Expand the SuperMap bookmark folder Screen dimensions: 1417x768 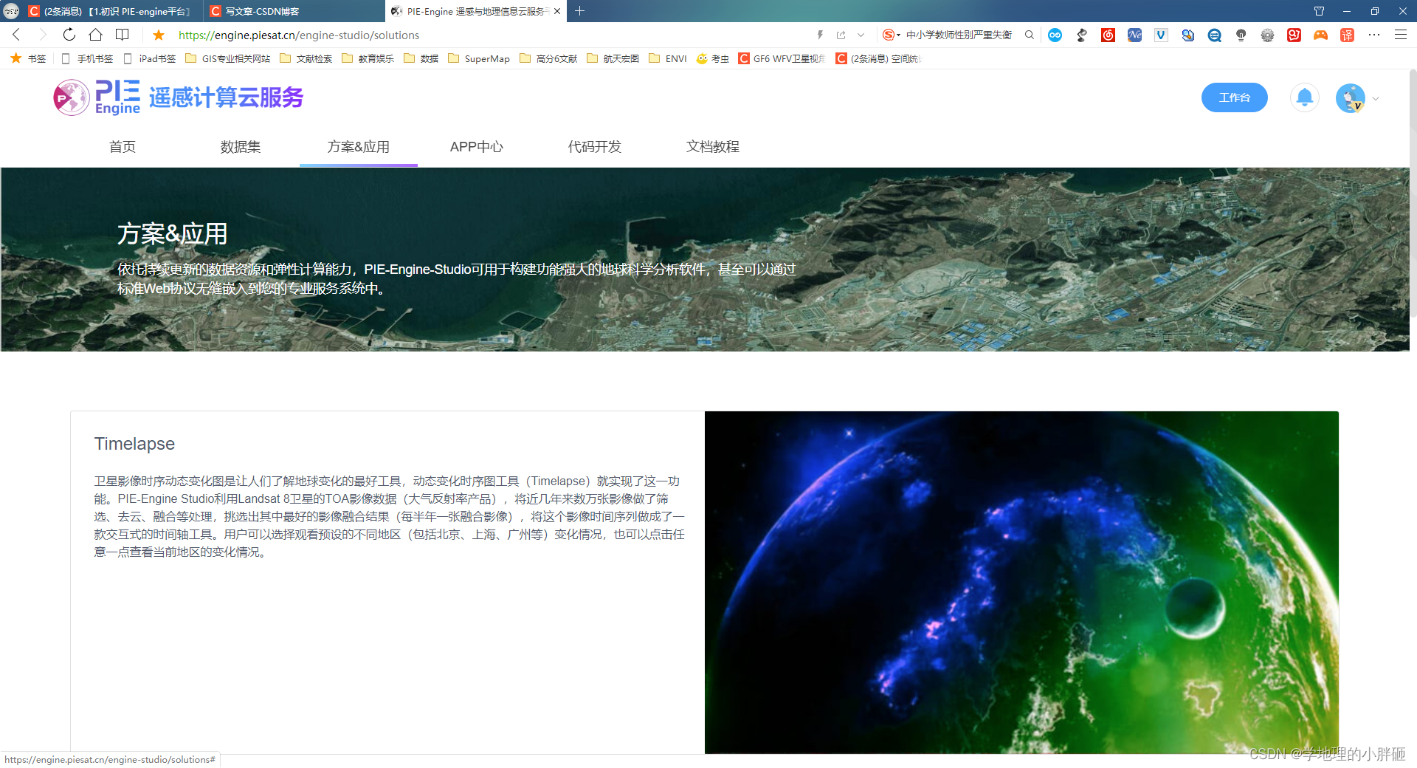(479, 58)
